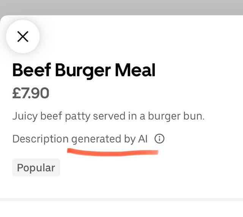Tap the word Description in the AI label

pos(40,139)
